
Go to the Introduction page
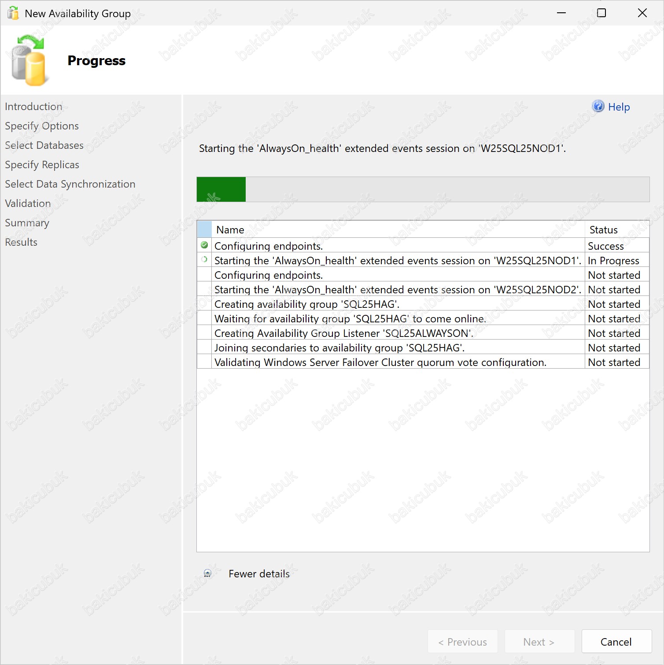(33, 107)
